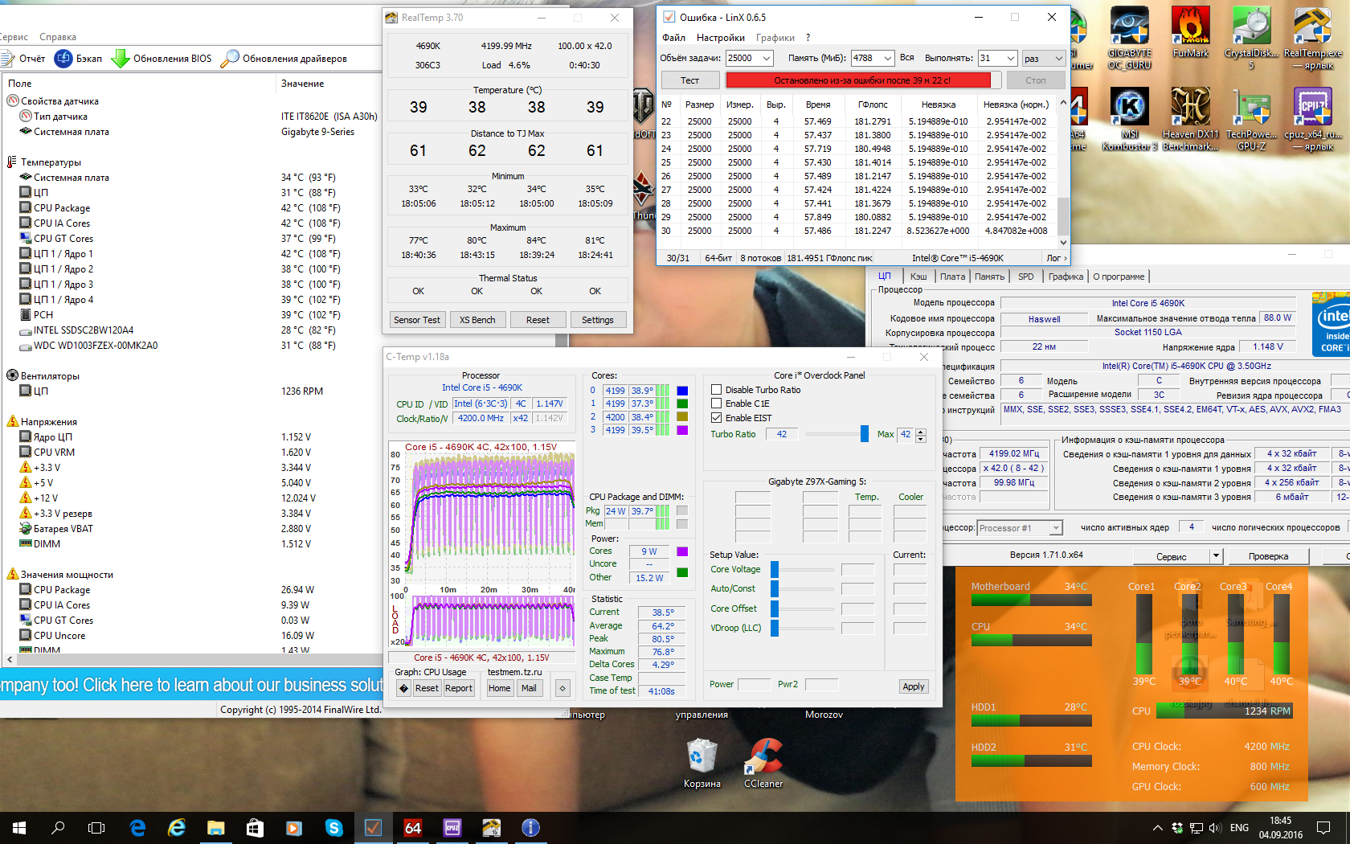Toggle Disable Turbo Ratio checkbox in C-Temp
The width and height of the screenshot is (1350, 844).
[716, 390]
